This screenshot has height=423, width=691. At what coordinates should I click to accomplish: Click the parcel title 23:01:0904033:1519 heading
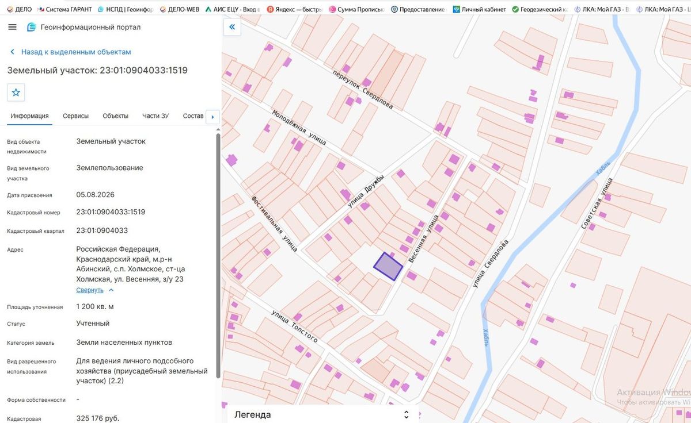point(97,70)
